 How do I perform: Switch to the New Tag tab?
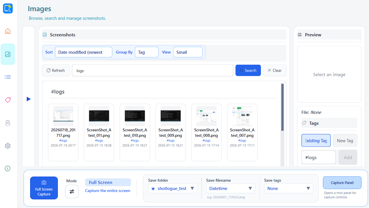pos(345,140)
